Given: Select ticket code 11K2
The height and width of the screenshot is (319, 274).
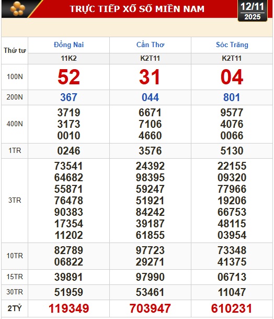Looking at the screenshot, I should click(68, 58).
